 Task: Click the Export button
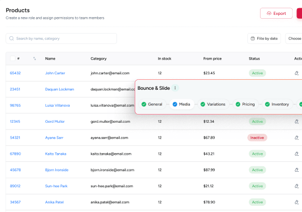(276, 13)
